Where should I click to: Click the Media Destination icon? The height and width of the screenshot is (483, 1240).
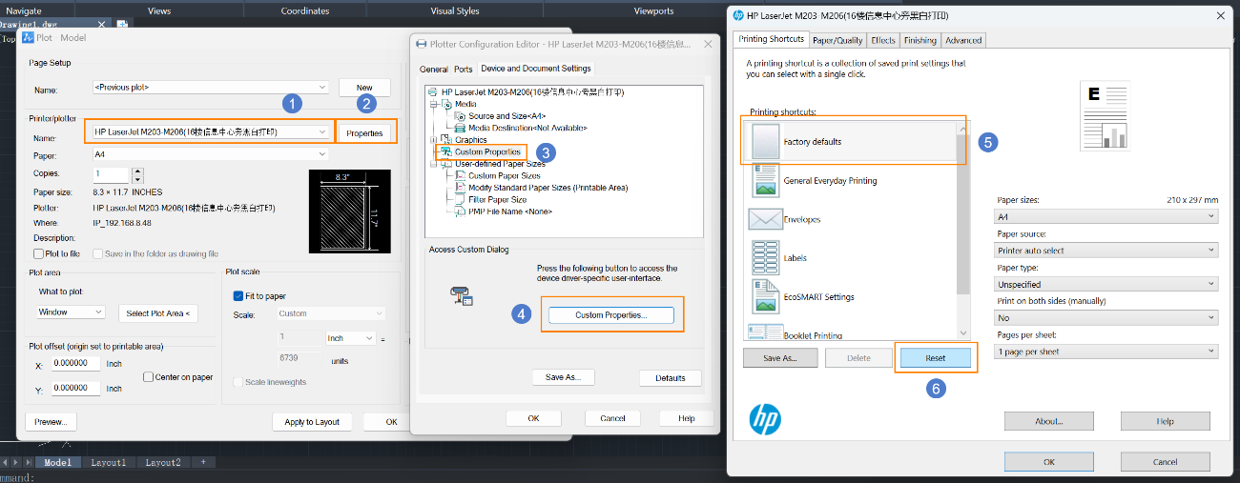click(x=461, y=128)
